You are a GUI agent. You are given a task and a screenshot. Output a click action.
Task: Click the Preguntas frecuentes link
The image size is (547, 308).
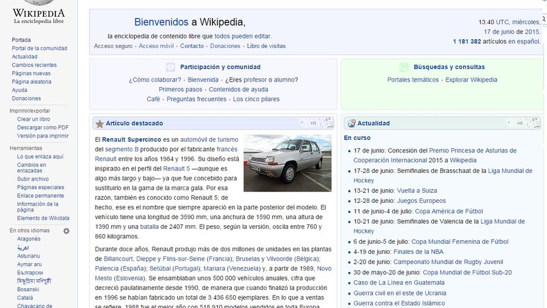tap(196, 99)
